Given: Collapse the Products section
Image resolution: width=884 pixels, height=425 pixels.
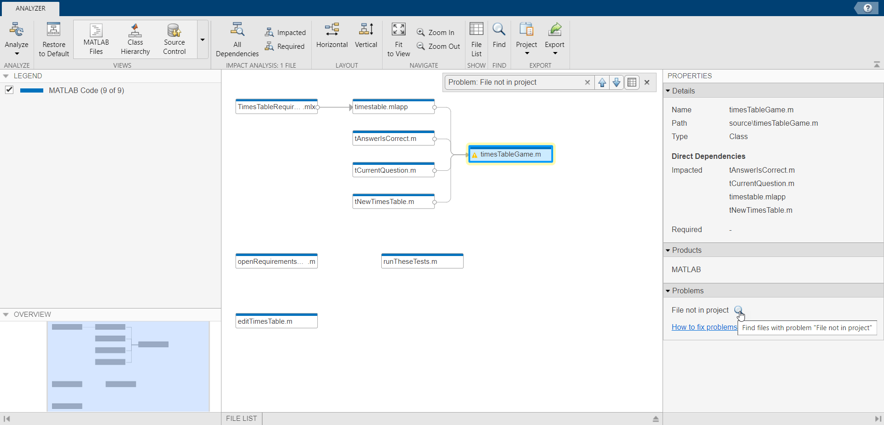Looking at the screenshot, I should (x=668, y=250).
